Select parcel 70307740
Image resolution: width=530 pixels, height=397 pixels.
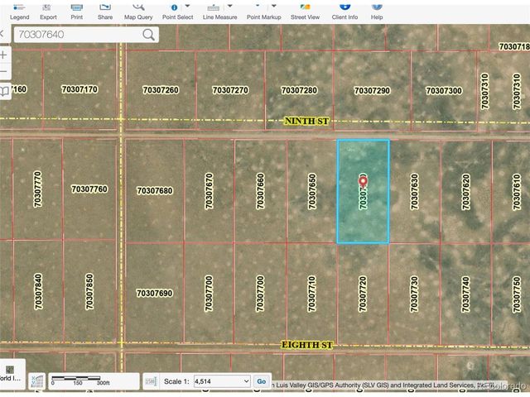pos(465,294)
